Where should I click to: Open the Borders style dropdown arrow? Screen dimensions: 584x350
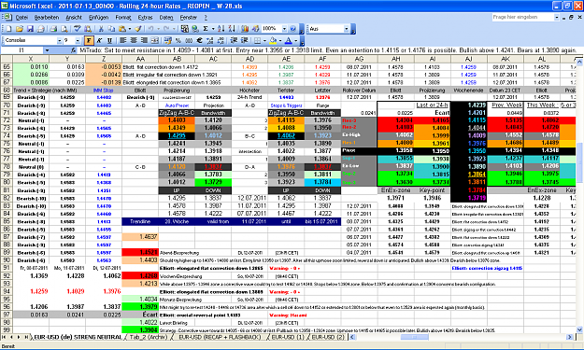[x=264, y=40]
